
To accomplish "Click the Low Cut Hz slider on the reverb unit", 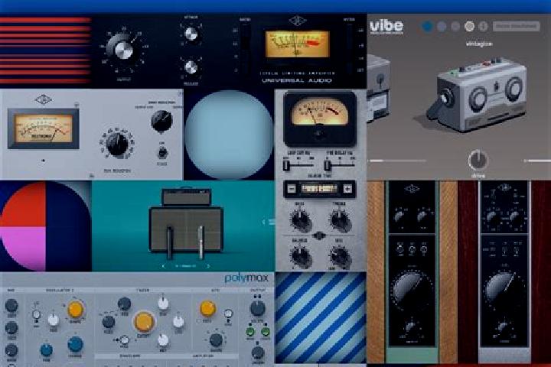I will tap(298, 164).
